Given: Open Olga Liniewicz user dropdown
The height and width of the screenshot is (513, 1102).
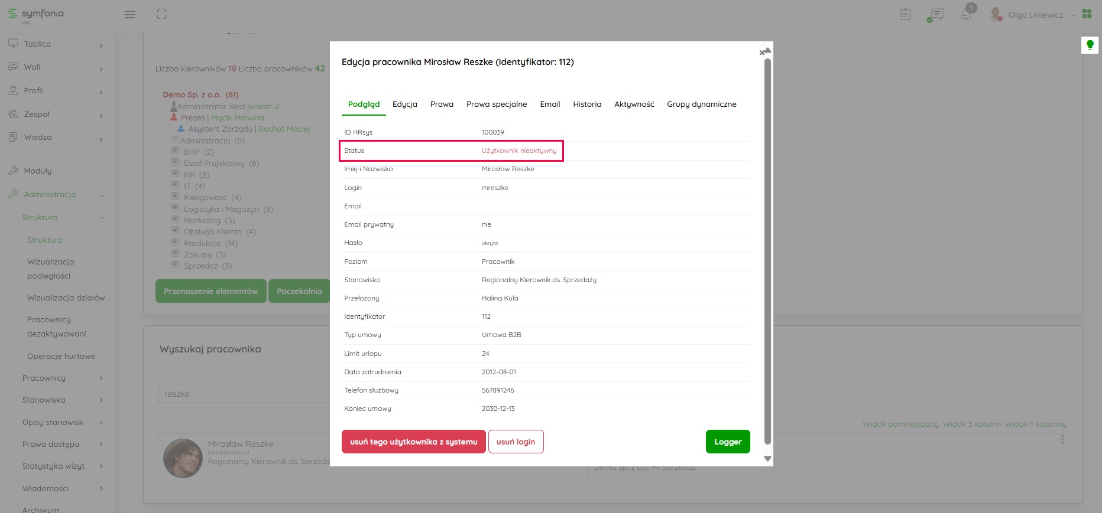Looking at the screenshot, I should (x=1035, y=15).
